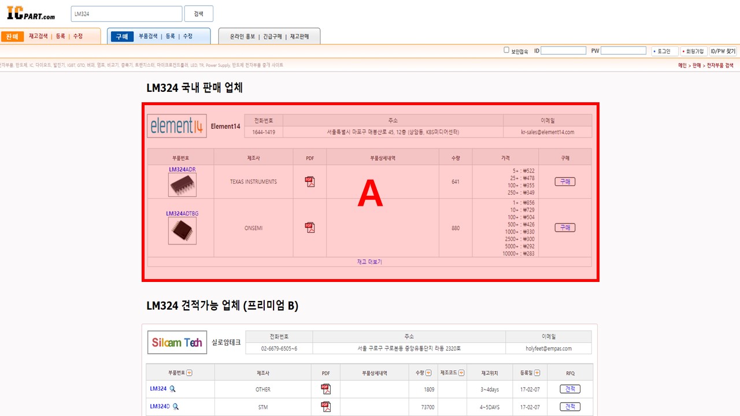Click 수정 in the 구매 tab

tap(188, 36)
